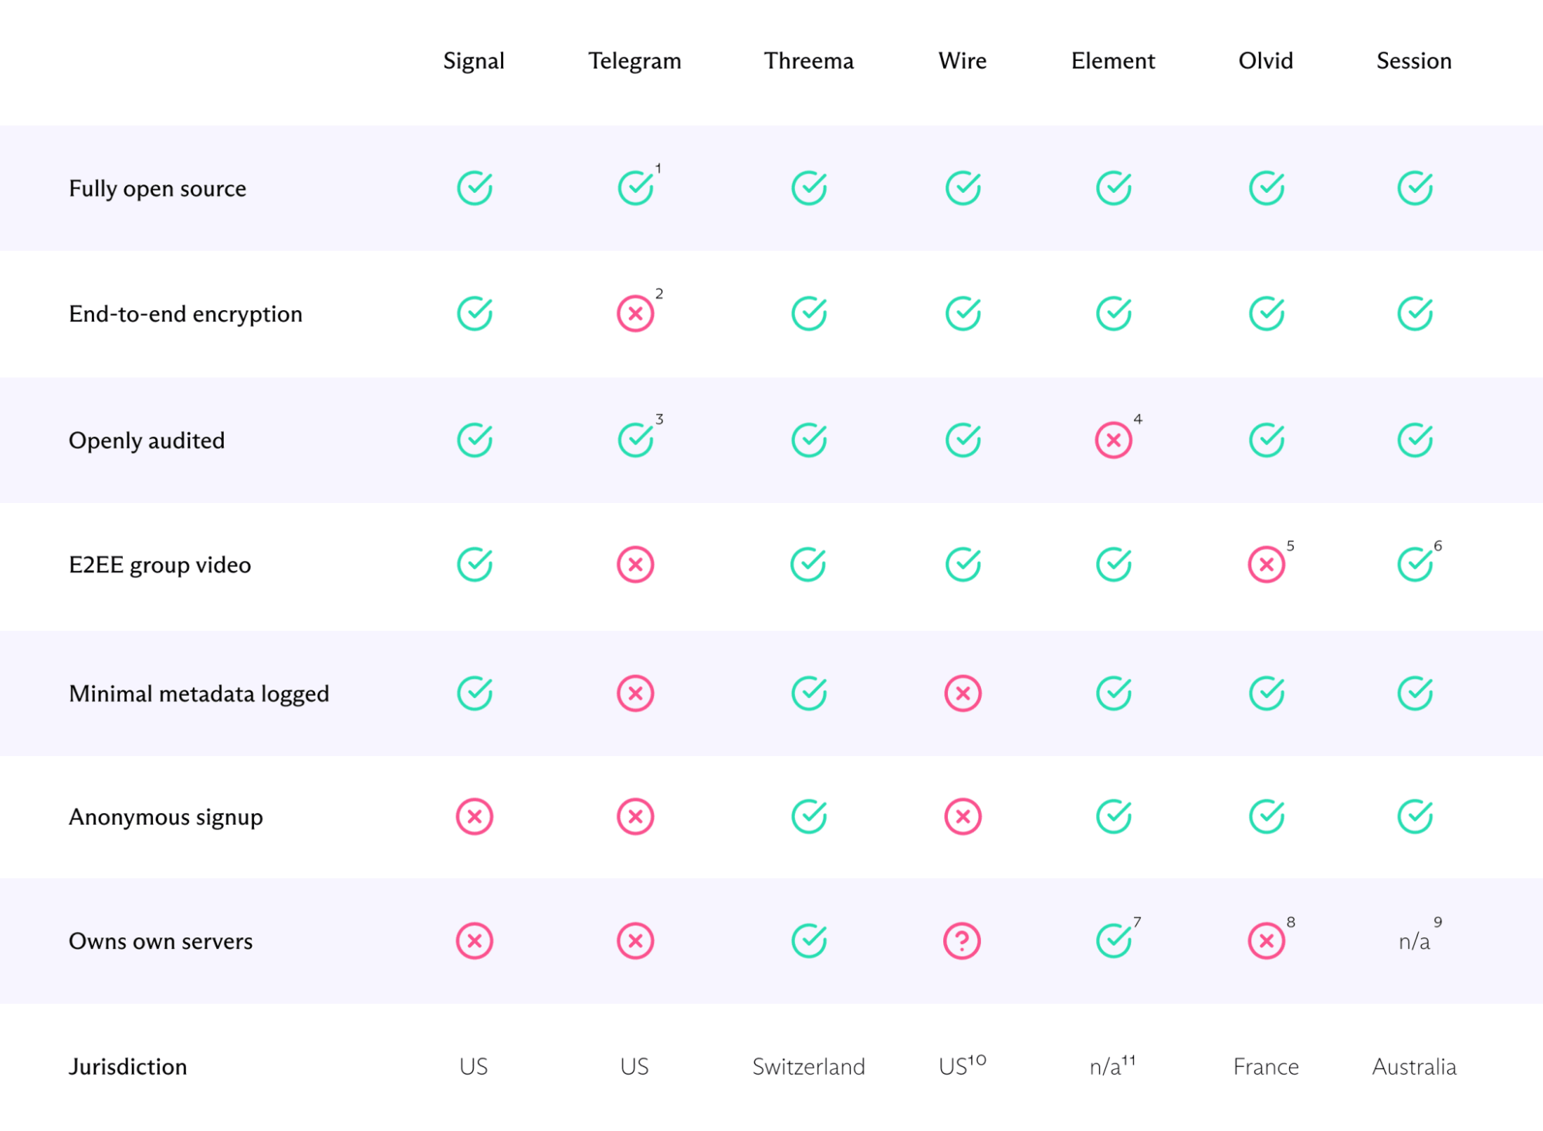This screenshot has height=1131, width=1543.
Task: Click Telegram's checkmark for Openly audited
Action: pyautogui.click(x=635, y=441)
